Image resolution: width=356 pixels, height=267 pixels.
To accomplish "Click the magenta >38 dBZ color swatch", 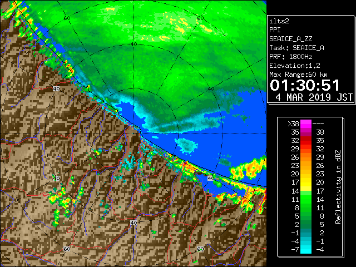I will (x=306, y=124).
